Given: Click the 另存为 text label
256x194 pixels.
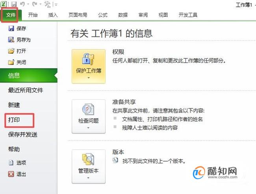Looking at the screenshot, I should click(x=24, y=40).
